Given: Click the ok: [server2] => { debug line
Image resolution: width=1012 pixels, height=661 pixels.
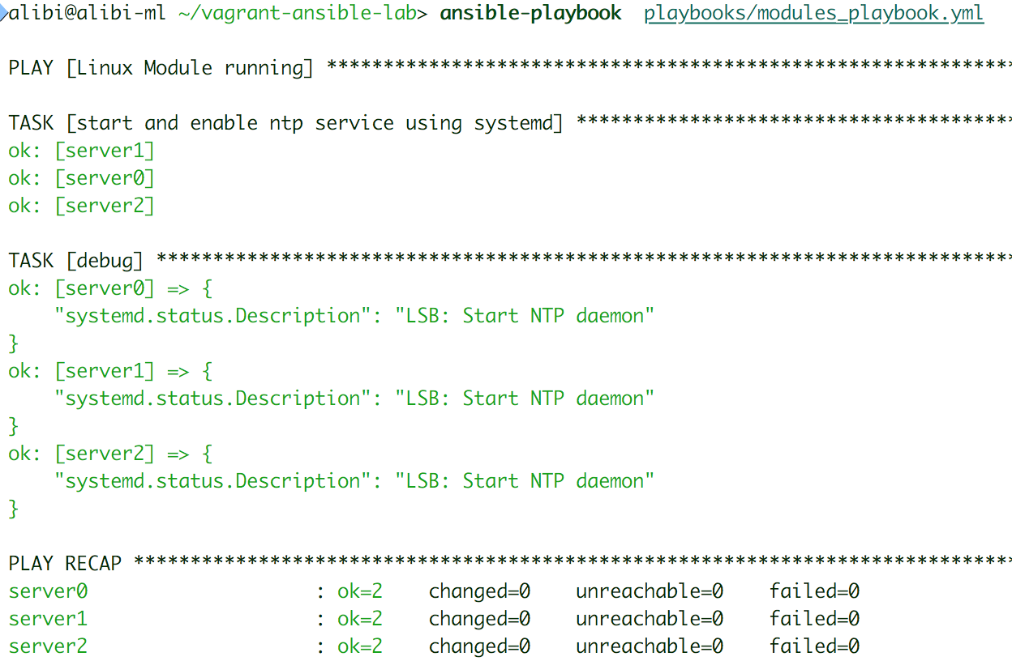Looking at the screenshot, I should pos(110,454).
